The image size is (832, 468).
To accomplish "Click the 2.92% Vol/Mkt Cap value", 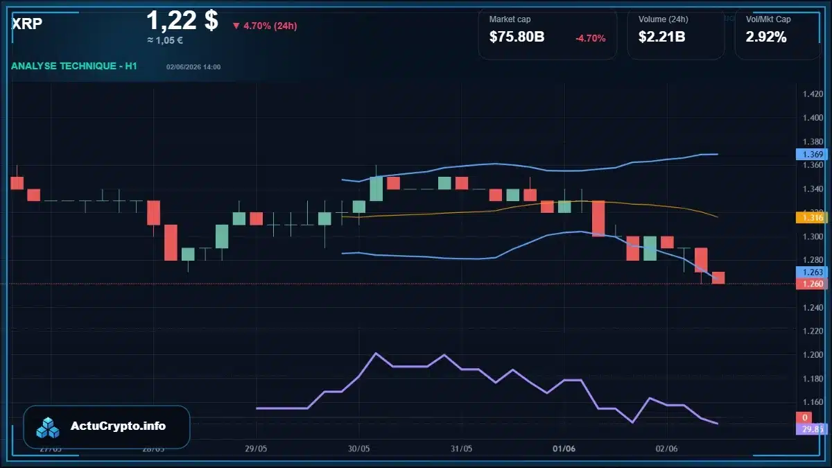I will tap(766, 37).
